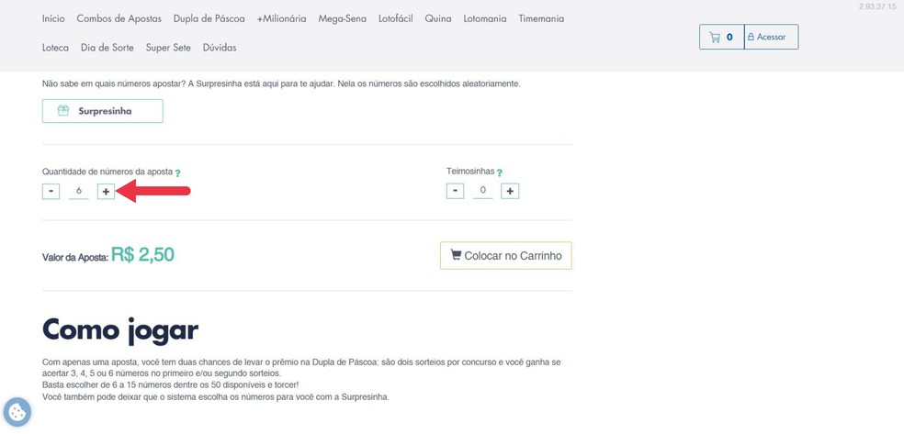Open the Quina page

coord(438,18)
